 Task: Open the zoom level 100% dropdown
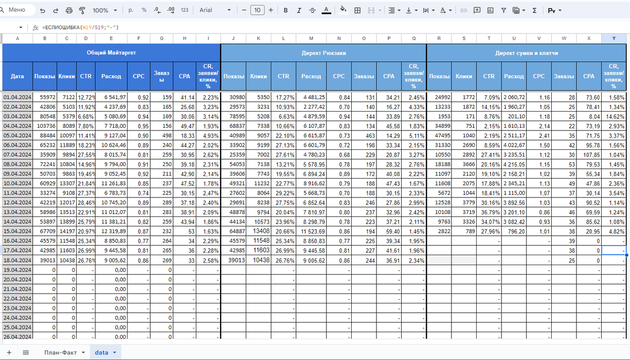[104, 10]
